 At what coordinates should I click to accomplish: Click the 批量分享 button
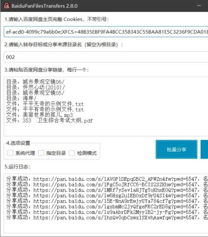(x=176, y=149)
